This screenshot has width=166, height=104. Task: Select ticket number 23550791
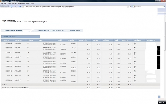[x=9, y=57]
